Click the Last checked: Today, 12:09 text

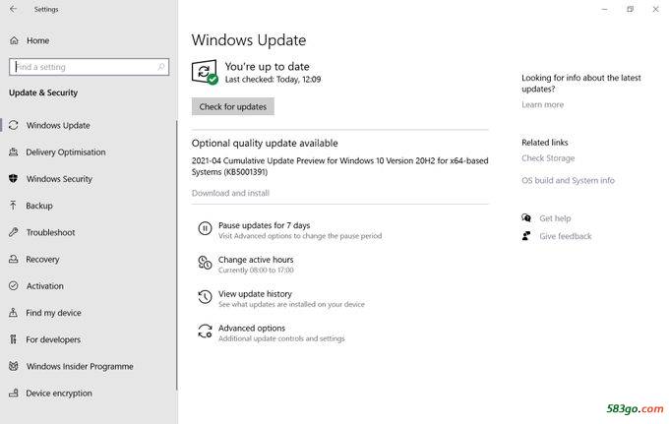coord(273,80)
